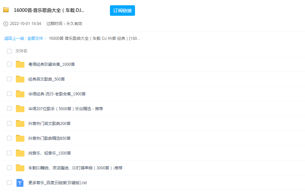The width and height of the screenshot is (305, 195).
Task: Open folder icon for 纯音乐、轻音乐_1500首
Action: click(x=20, y=153)
